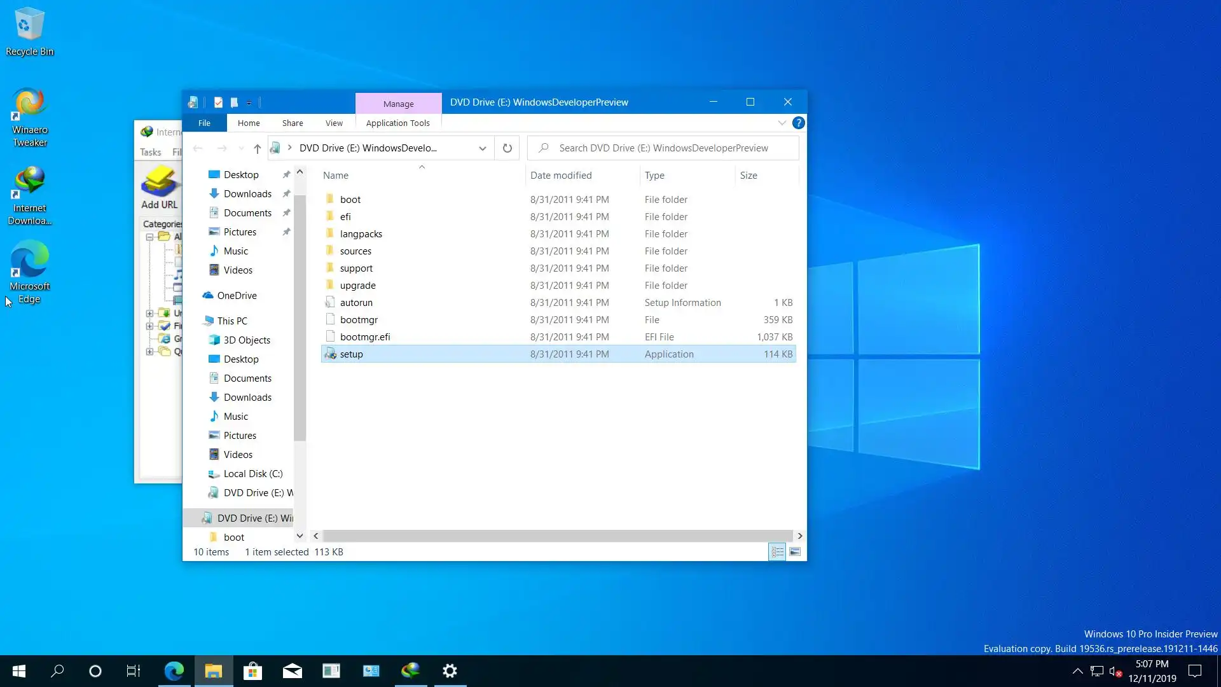Open the Customize Quick Access Toolbar dropdown
Screen dimensions: 1221x687
tap(249, 102)
